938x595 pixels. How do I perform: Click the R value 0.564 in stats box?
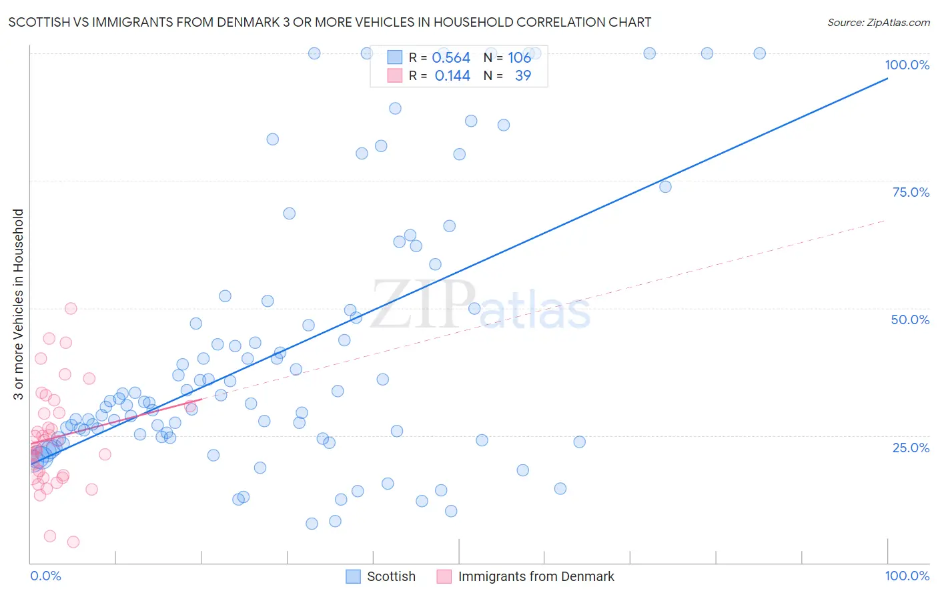451,57
